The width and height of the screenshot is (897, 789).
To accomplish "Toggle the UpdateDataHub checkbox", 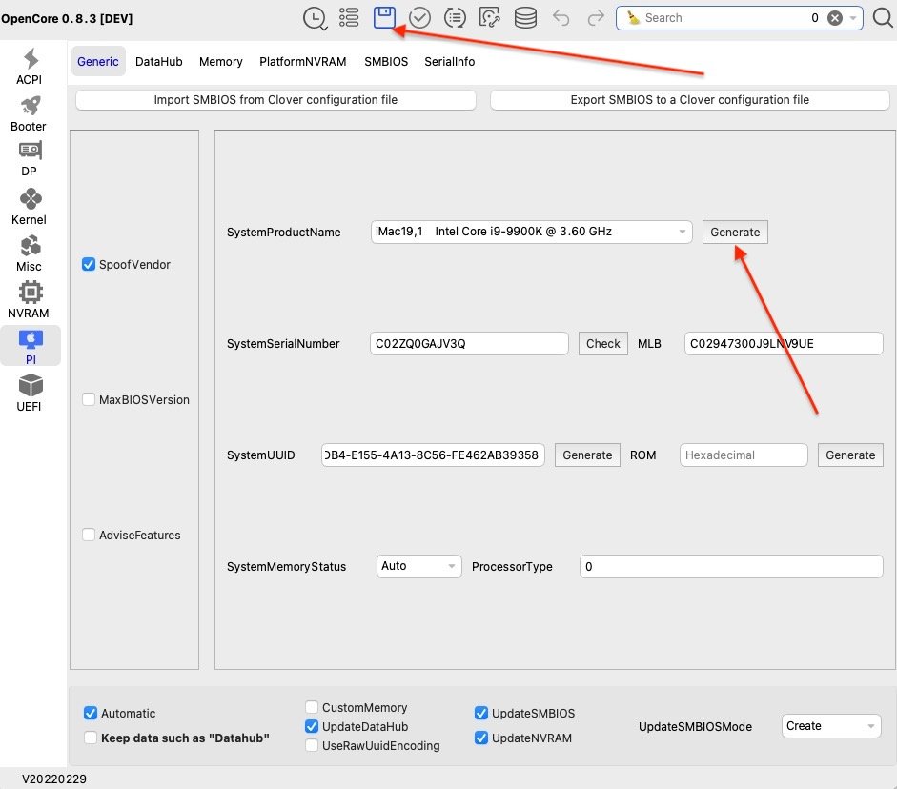I will (312, 726).
